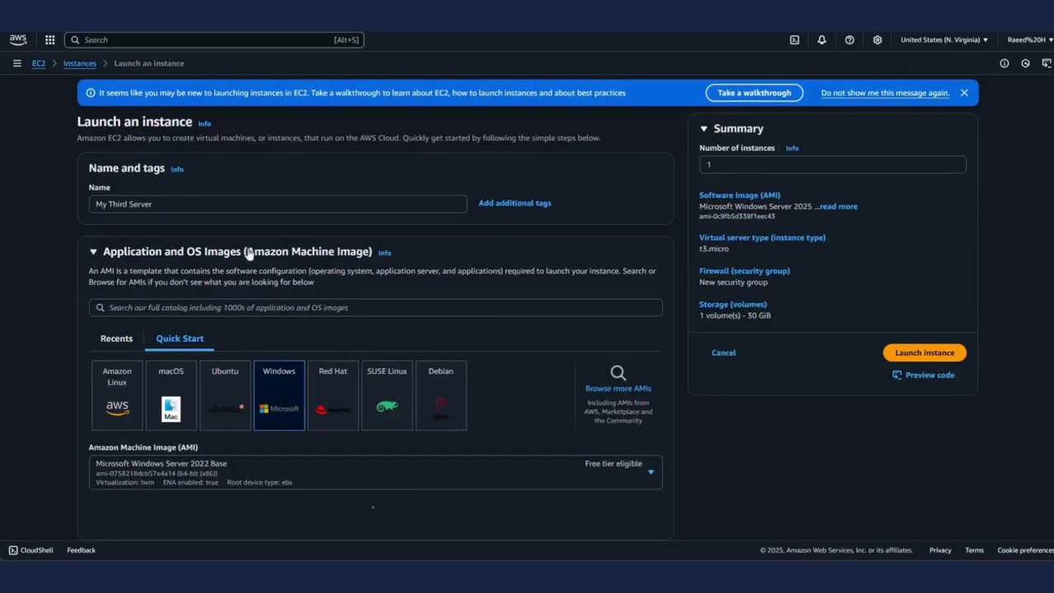The width and height of the screenshot is (1054, 593).
Task: Switch to the Recents tab
Action: tap(116, 339)
